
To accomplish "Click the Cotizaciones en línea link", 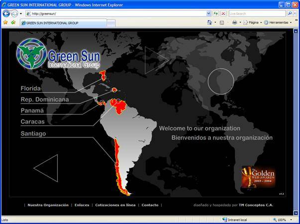I will pyautogui.click(x=115, y=205).
